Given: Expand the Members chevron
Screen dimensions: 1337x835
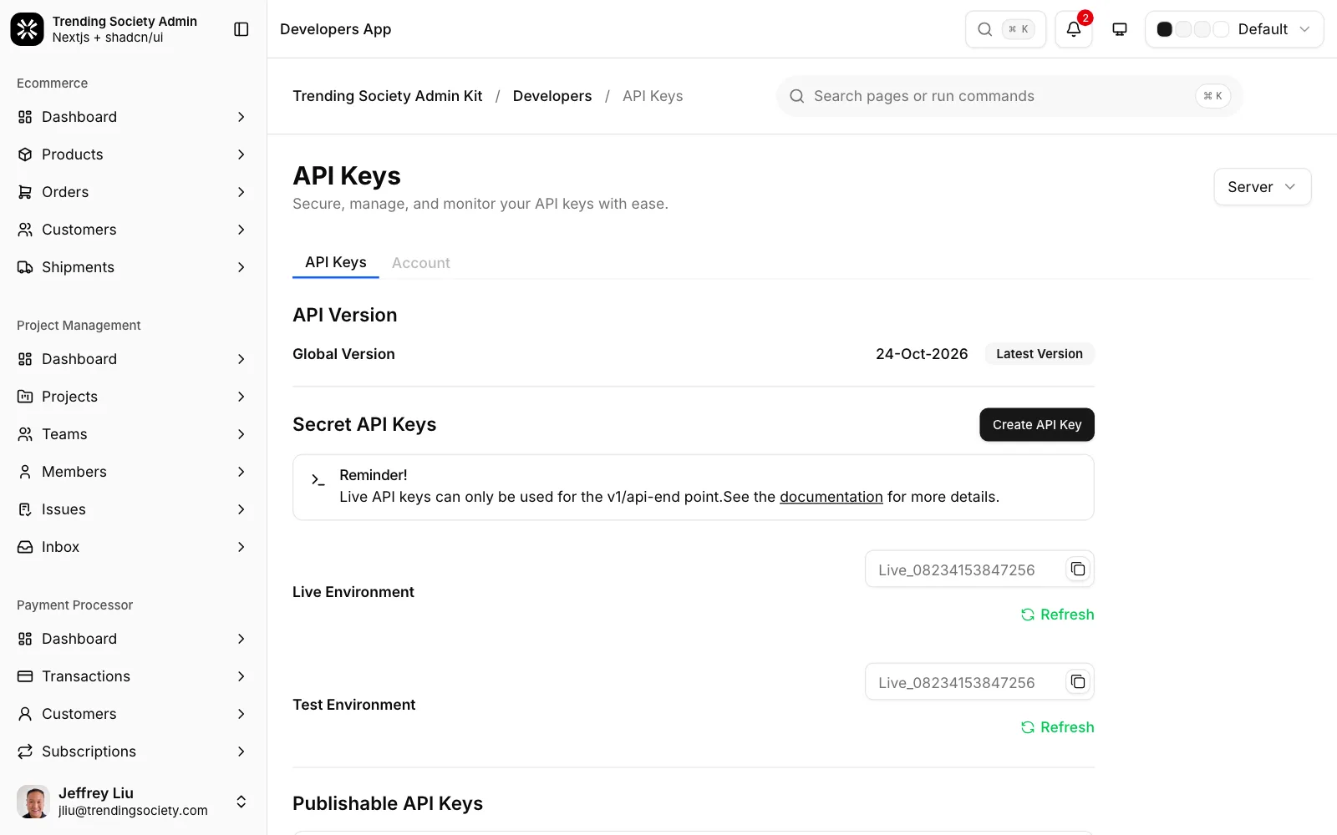Looking at the screenshot, I should pos(241,472).
